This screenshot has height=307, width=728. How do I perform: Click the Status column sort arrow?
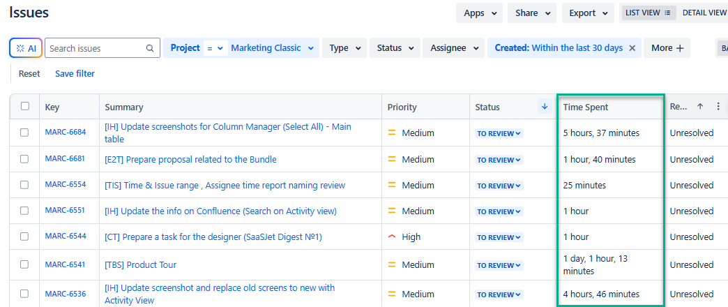[x=545, y=106]
